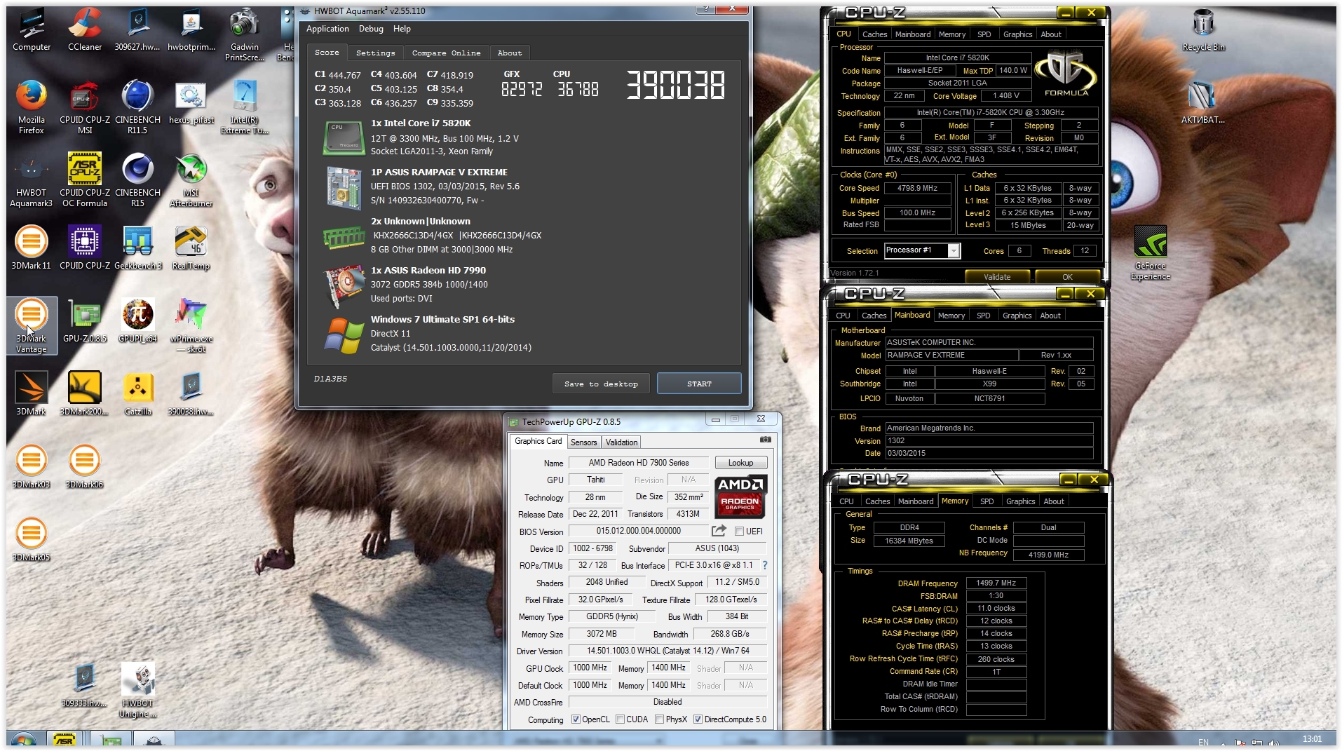This screenshot has width=1342, height=751.
Task: Open RealTemp desktop icon
Action: [x=191, y=248]
